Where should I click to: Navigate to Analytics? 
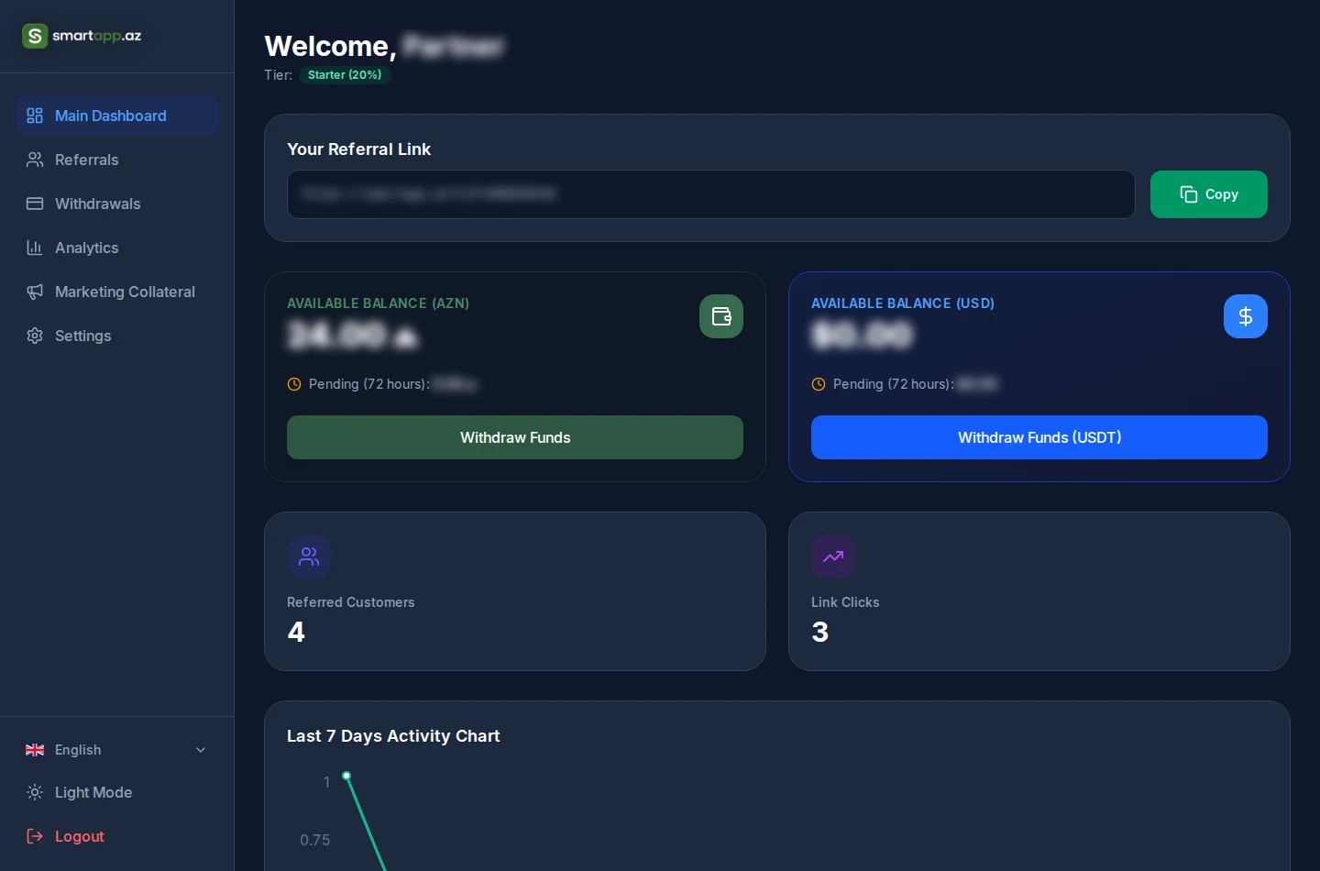click(117, 248)
